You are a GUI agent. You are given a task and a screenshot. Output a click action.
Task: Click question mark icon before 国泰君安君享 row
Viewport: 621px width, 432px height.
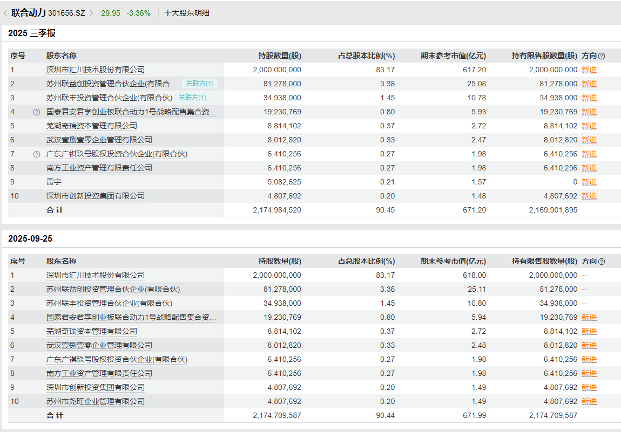[x=37, y=112]
